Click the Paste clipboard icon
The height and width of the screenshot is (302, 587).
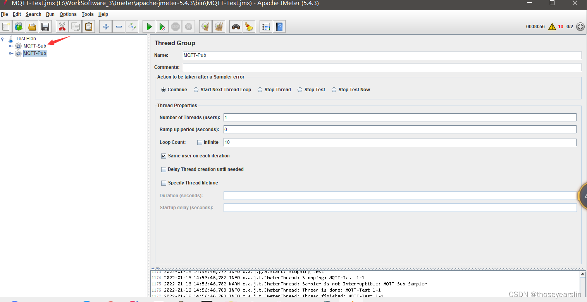(89, 27)
